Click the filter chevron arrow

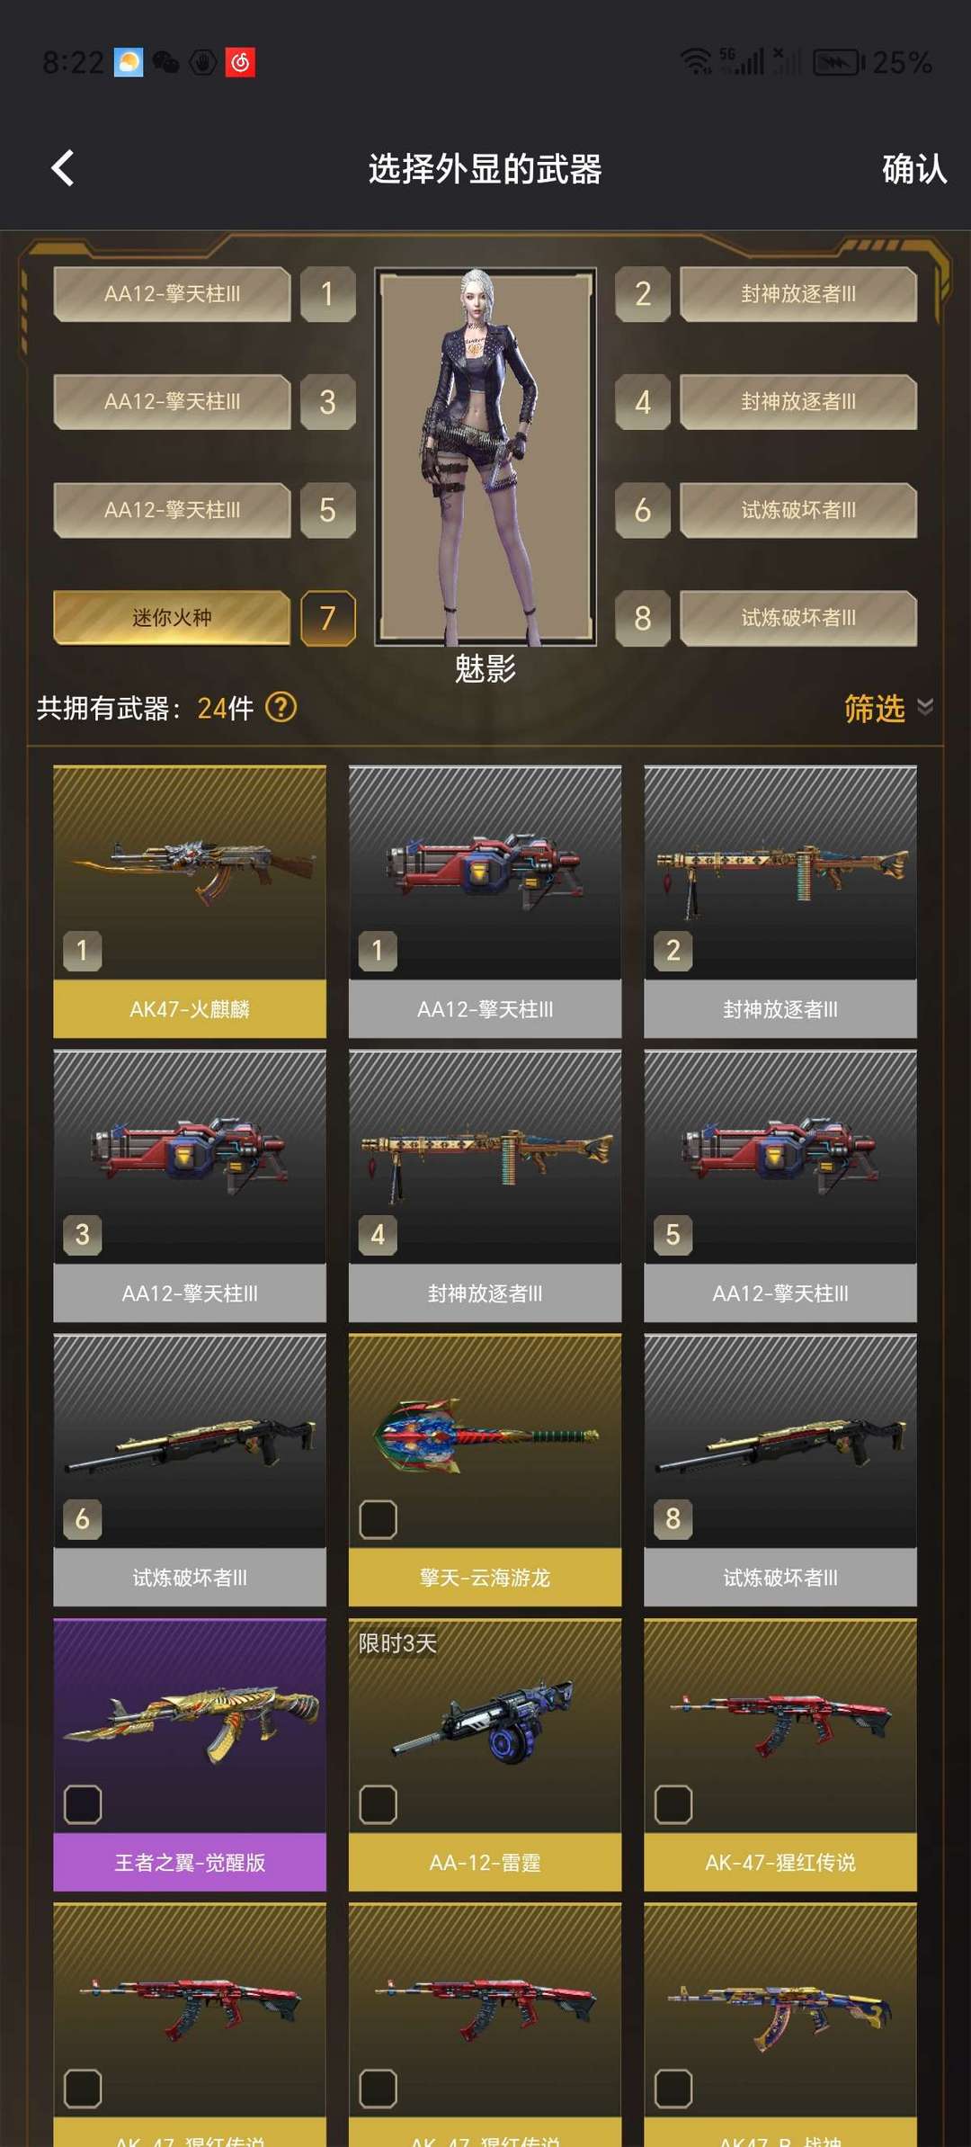[925, 707]
